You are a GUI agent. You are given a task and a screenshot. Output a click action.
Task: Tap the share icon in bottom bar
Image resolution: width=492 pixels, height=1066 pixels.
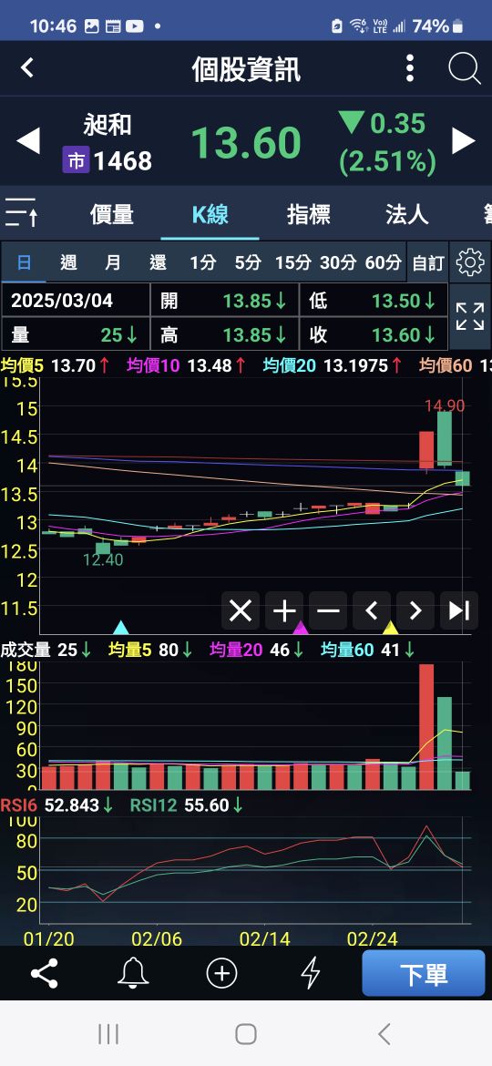click(x=45, y=974)
